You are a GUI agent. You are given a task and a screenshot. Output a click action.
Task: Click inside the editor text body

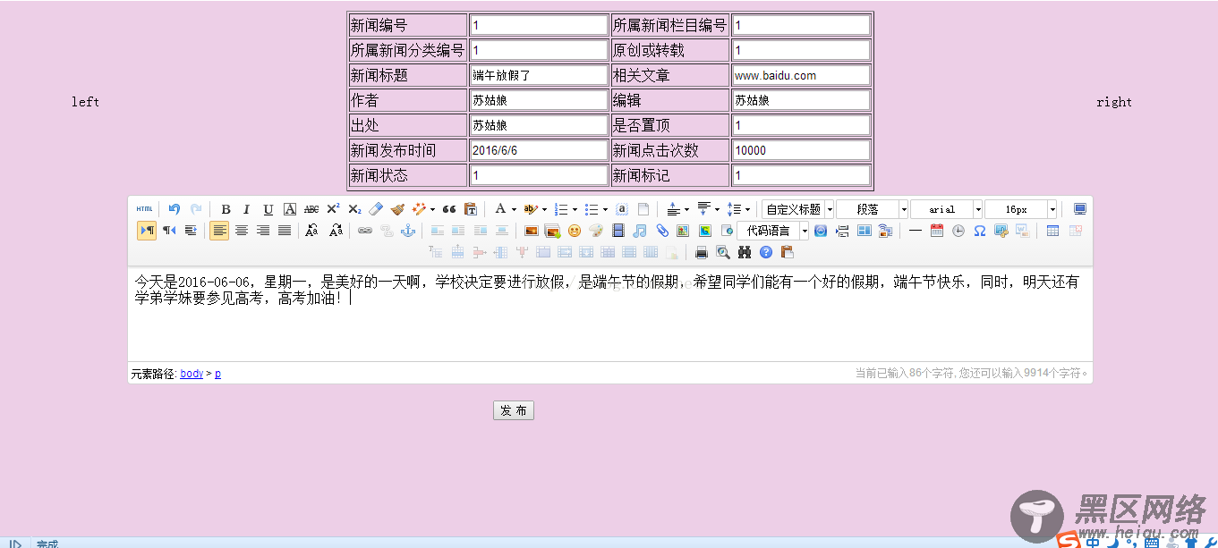point(609,313)
